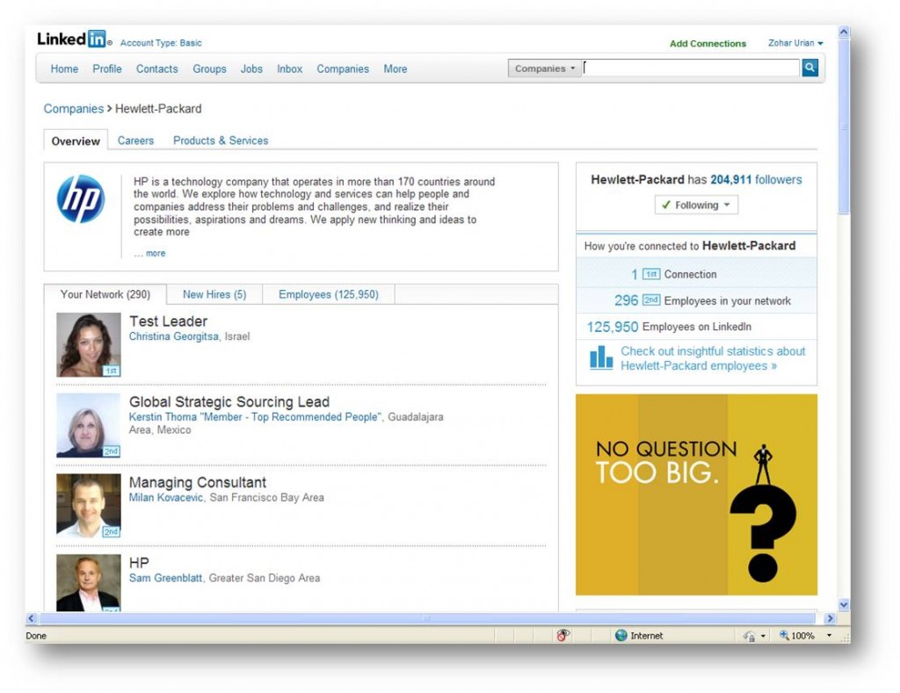Select the Overview tab
Screen dimensions: 900x693
click(x=76, y=141)
